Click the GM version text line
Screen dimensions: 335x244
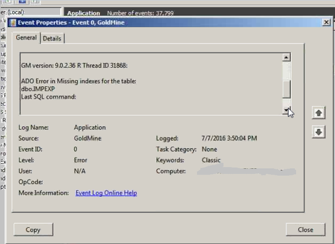coord(74,65)
